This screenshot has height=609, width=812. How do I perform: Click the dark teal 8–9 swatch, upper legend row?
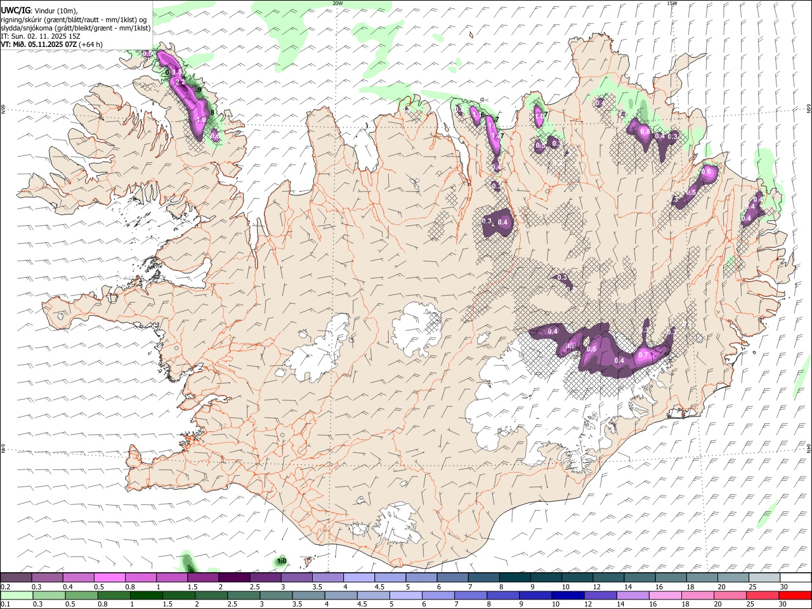pos(514,577)
